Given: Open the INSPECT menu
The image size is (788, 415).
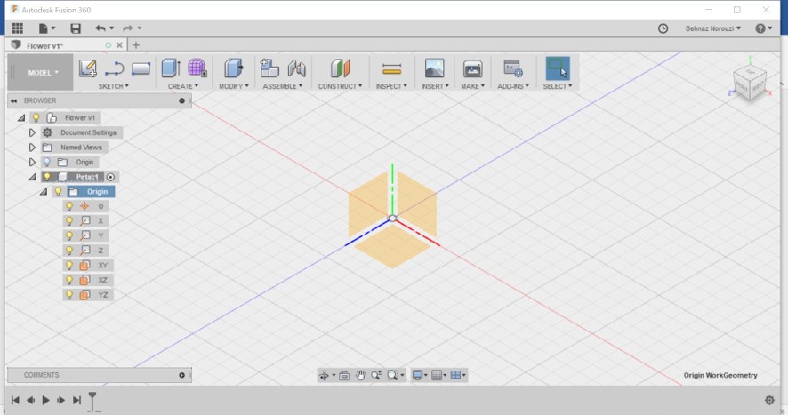Looking at the screenshot, I should [x=391, y=86].
